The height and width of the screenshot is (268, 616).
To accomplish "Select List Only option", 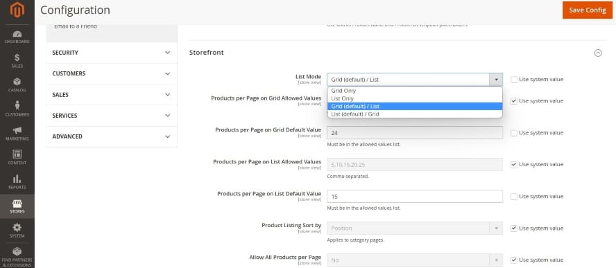I will [414, 98].
